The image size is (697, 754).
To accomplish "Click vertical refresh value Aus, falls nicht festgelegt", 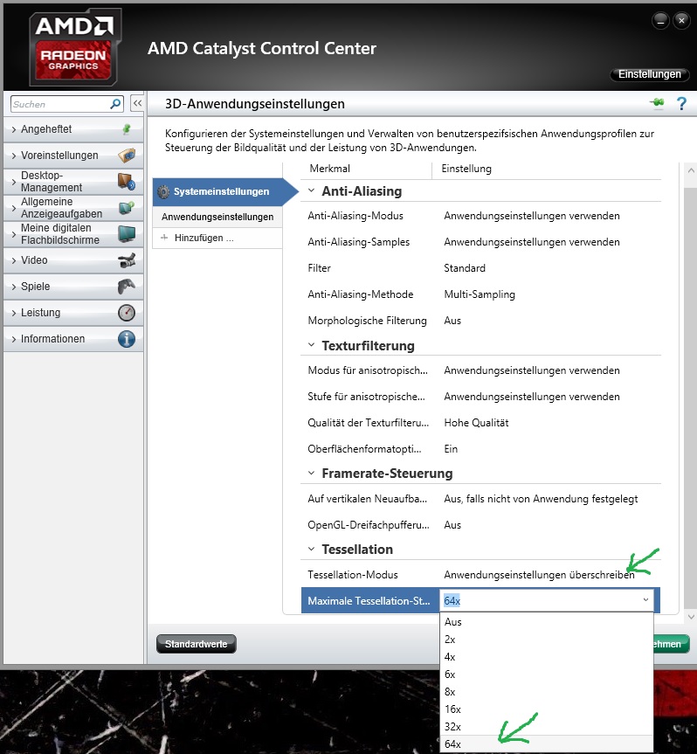I will (x=541, y=499).
